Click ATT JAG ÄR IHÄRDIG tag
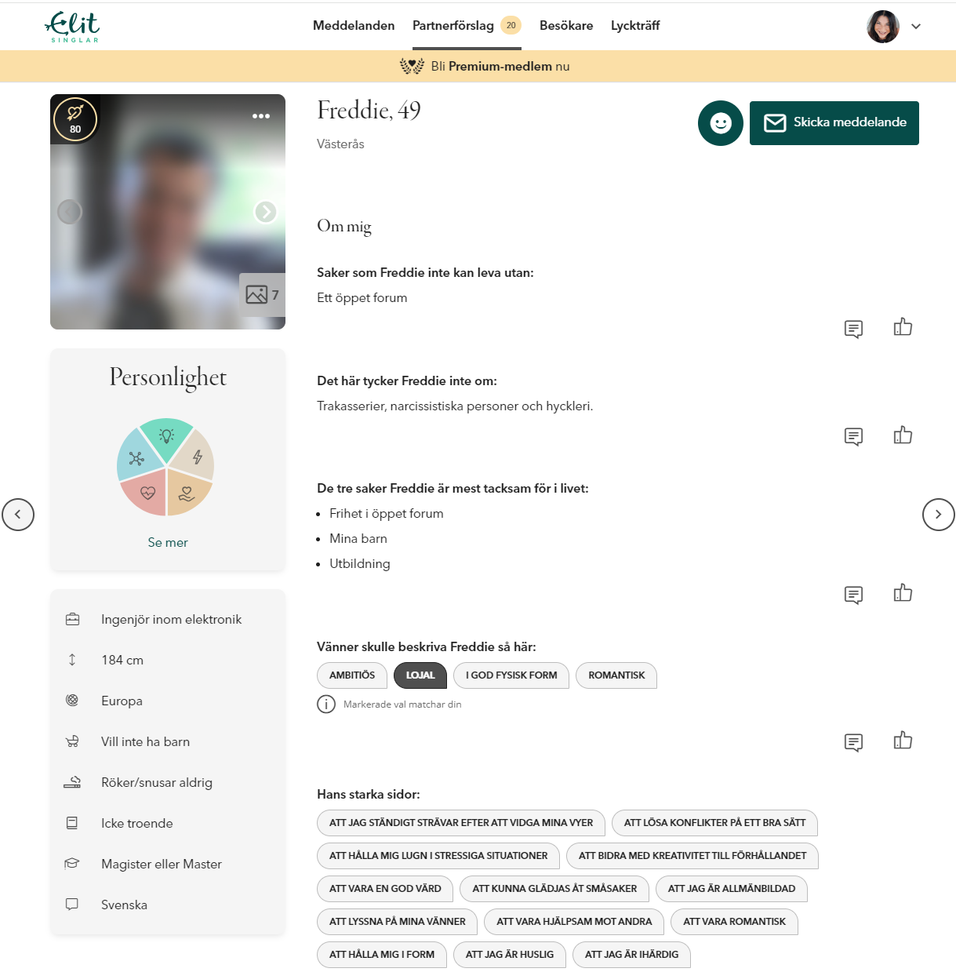 point(631,955)
